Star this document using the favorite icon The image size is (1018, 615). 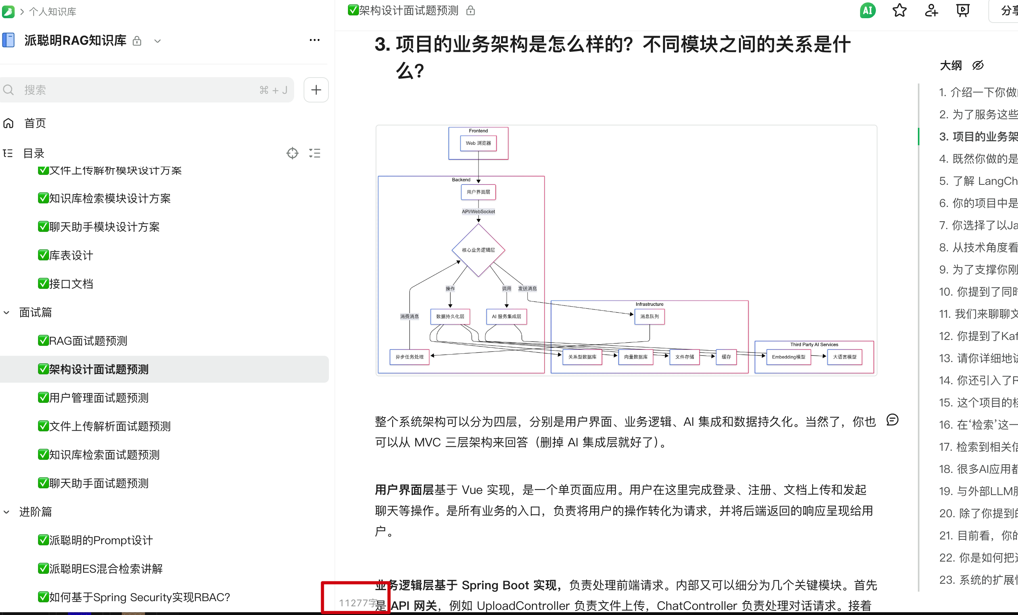tap(899, 10)
